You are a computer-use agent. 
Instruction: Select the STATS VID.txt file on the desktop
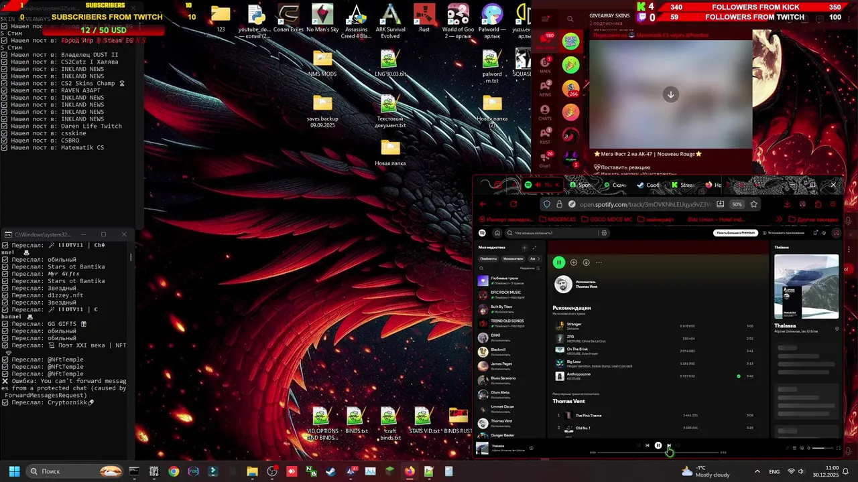424,422
